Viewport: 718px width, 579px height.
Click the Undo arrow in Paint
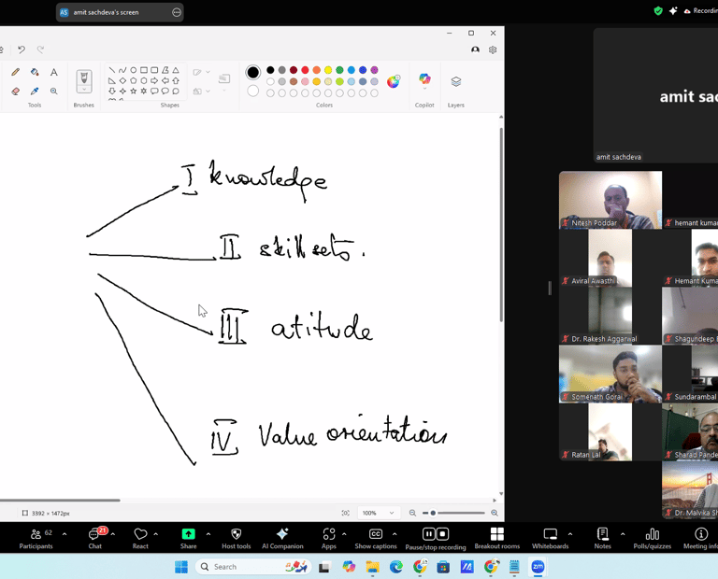pos(22,49)
